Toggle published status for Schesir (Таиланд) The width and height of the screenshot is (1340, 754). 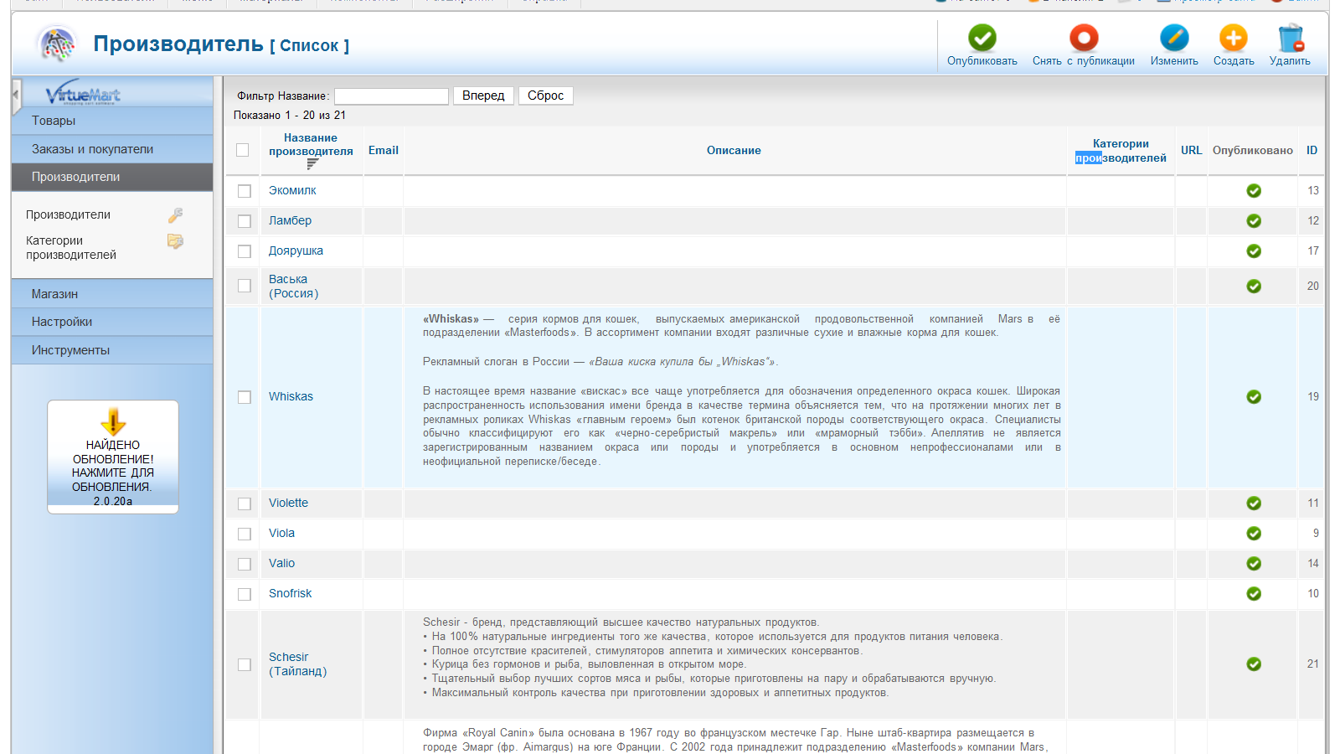1253,664
